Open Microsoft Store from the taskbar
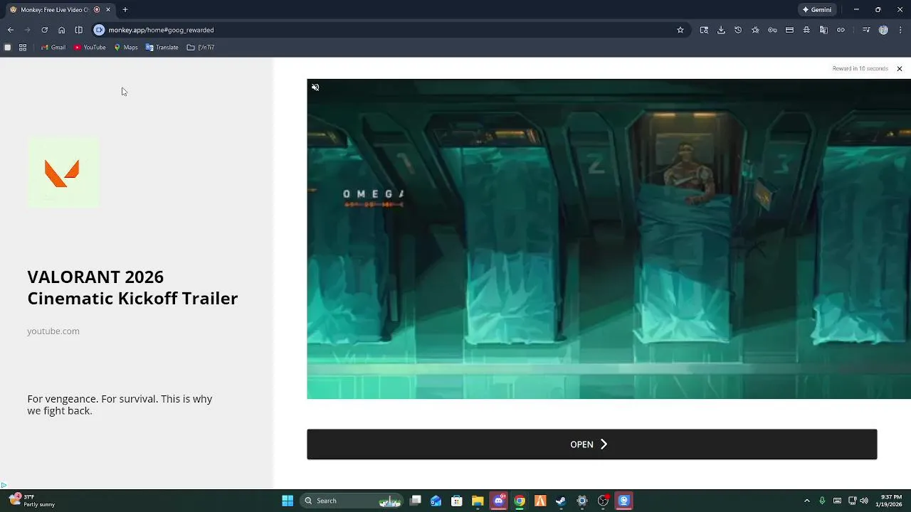 pos(457,501)
